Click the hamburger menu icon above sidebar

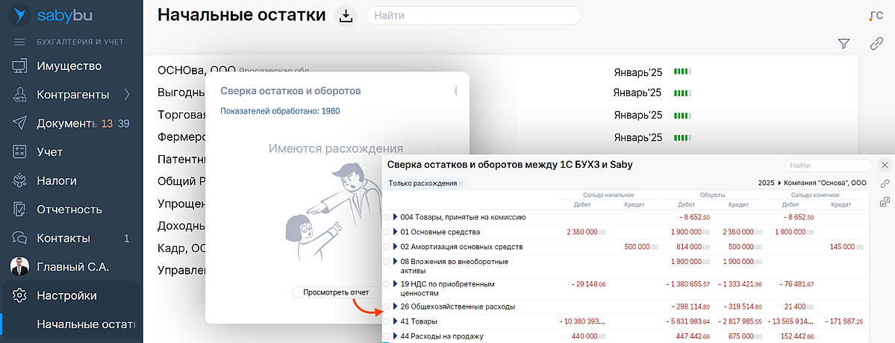[x=20, y=42]
